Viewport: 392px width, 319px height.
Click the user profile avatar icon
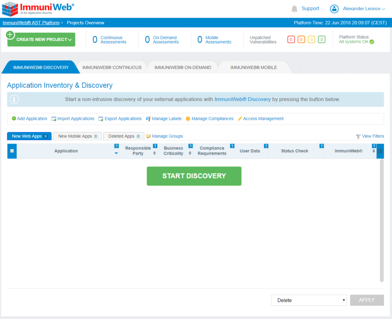[x=334, y=9]
